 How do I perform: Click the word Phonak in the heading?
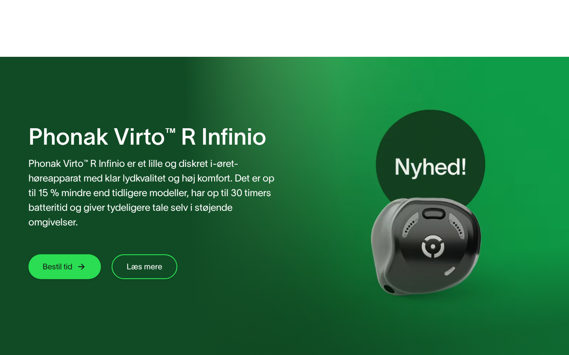pyautogui.click(x=68, y=137)
